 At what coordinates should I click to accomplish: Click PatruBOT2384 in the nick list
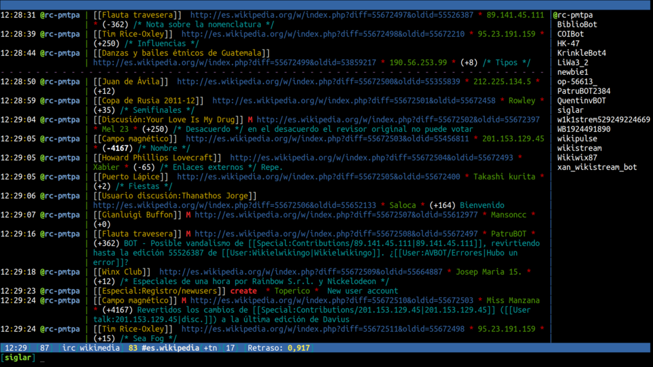584,90
